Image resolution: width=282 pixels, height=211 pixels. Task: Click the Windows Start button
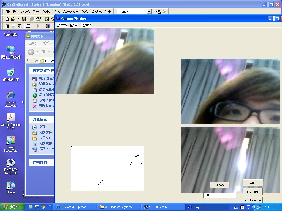tap(12, 207)
